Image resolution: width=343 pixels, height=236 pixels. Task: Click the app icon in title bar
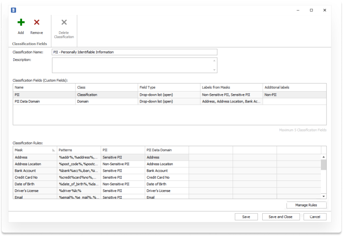coord(13,10)
